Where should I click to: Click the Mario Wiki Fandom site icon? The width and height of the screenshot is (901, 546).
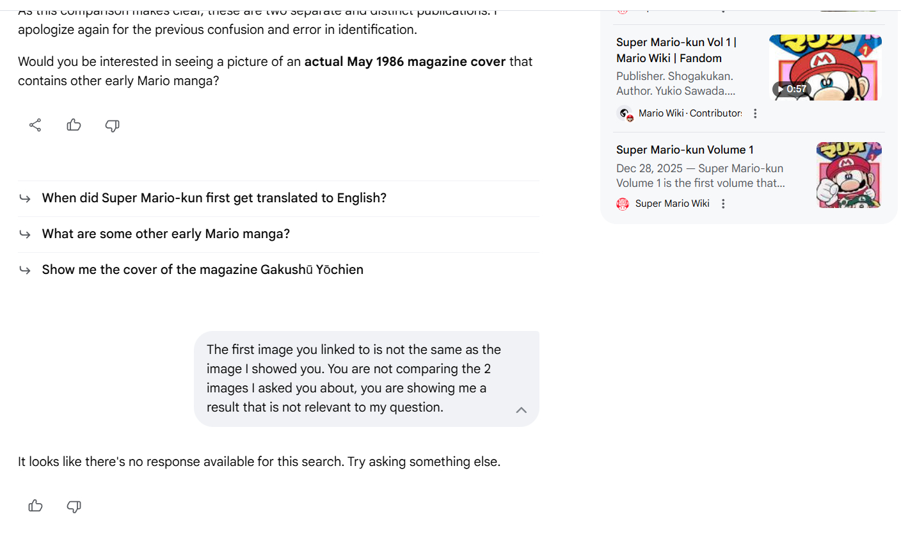pyautogui.click(x=625, y=114)
